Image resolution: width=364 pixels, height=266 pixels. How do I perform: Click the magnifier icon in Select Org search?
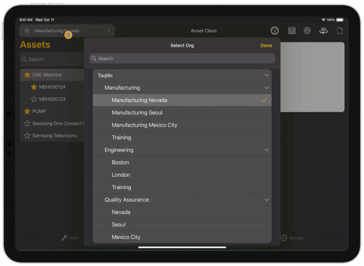(x=94, y=59)
